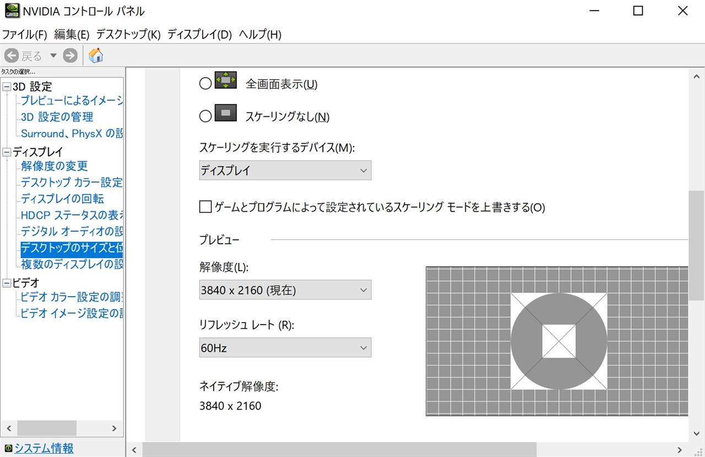Click the full-screen scaling mode icon
Viewport: 705px width, 457px height.
point(225,80)
